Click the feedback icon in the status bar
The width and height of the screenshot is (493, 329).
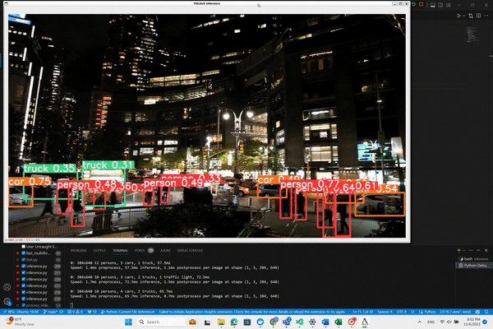click(x=477, y=312)
